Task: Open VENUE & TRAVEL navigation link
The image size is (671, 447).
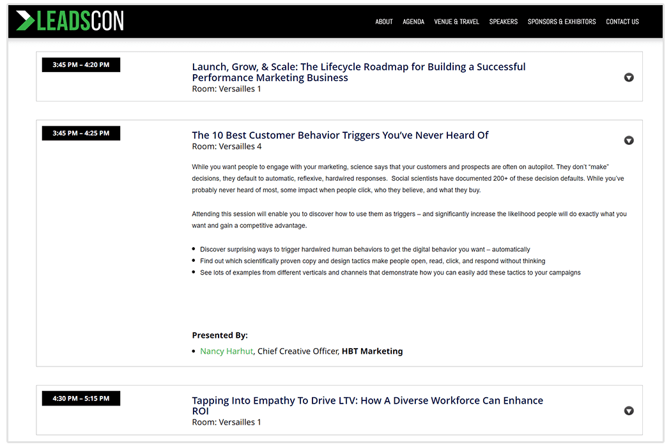Action: pyautogui.click(x=456, y=21)
